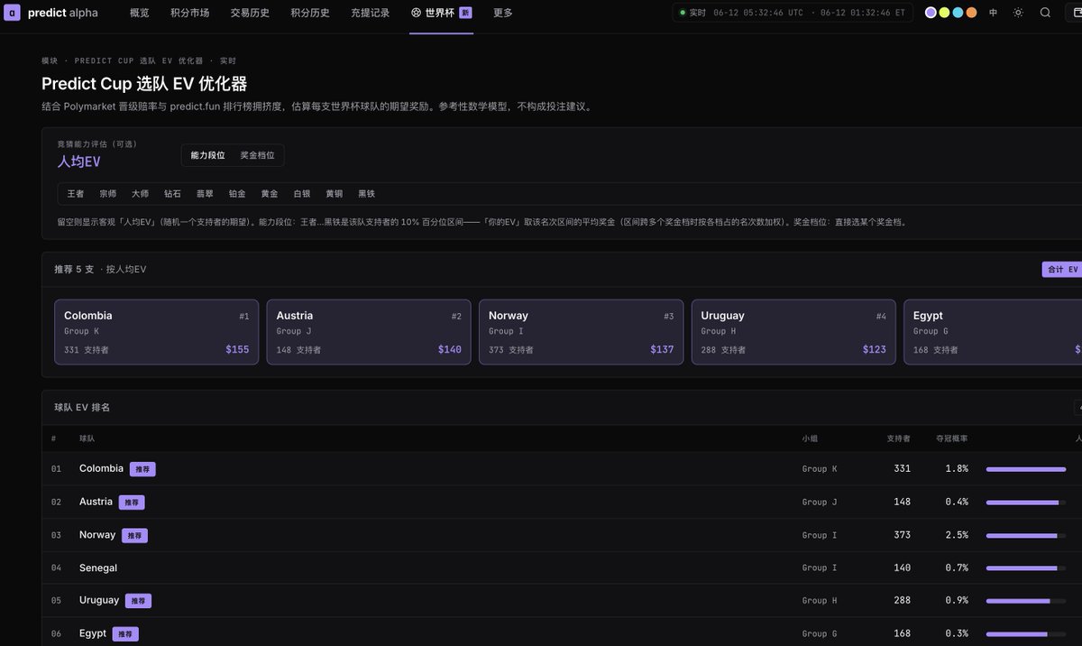Click the 球队 EV 排名 section title
Screen dimensions: 1082x646
[82, 407]
